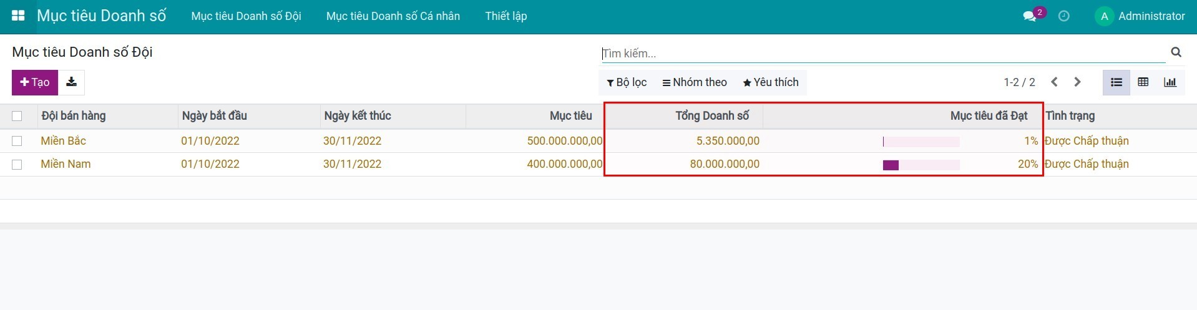The width and height of the screenshot is (1197, 310).
Task: Open the Thiết lập menu
Action: (x=506, y=16)
